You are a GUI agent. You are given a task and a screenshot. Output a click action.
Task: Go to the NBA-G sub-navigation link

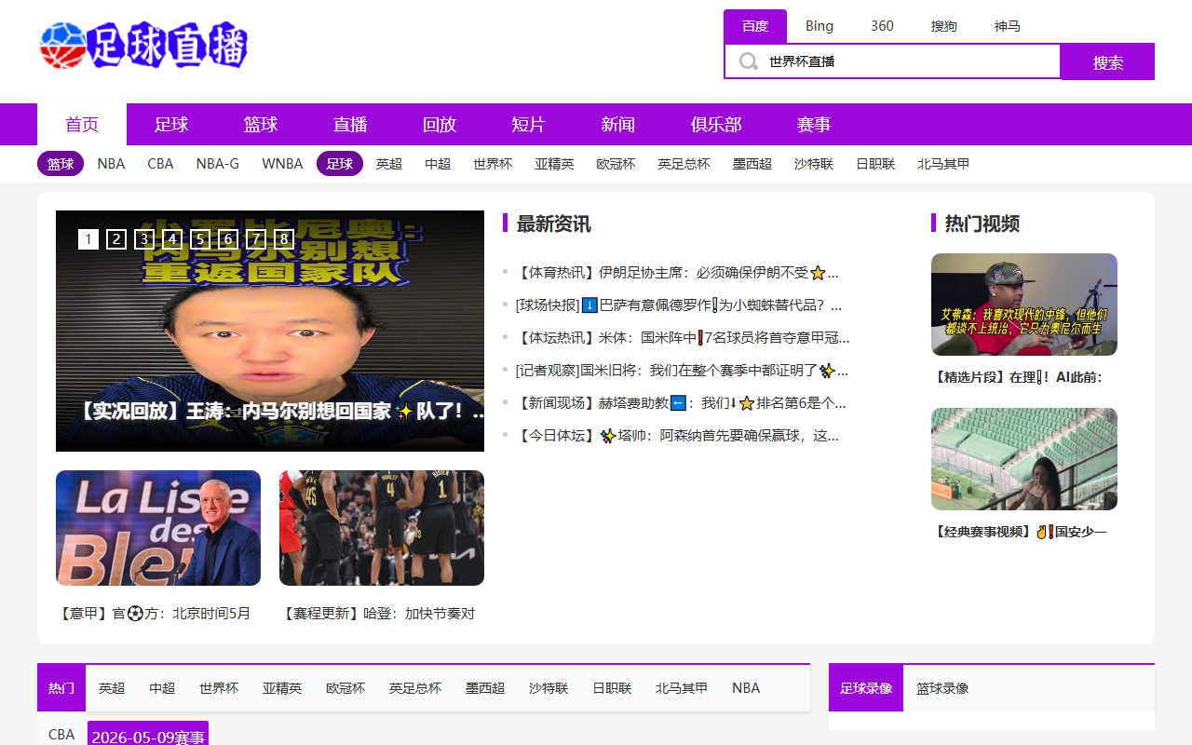point(218,164)
